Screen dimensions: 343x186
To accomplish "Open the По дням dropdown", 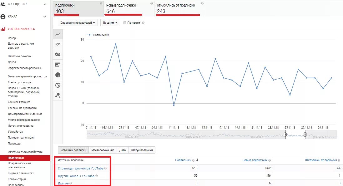I will tap(110, 23).
